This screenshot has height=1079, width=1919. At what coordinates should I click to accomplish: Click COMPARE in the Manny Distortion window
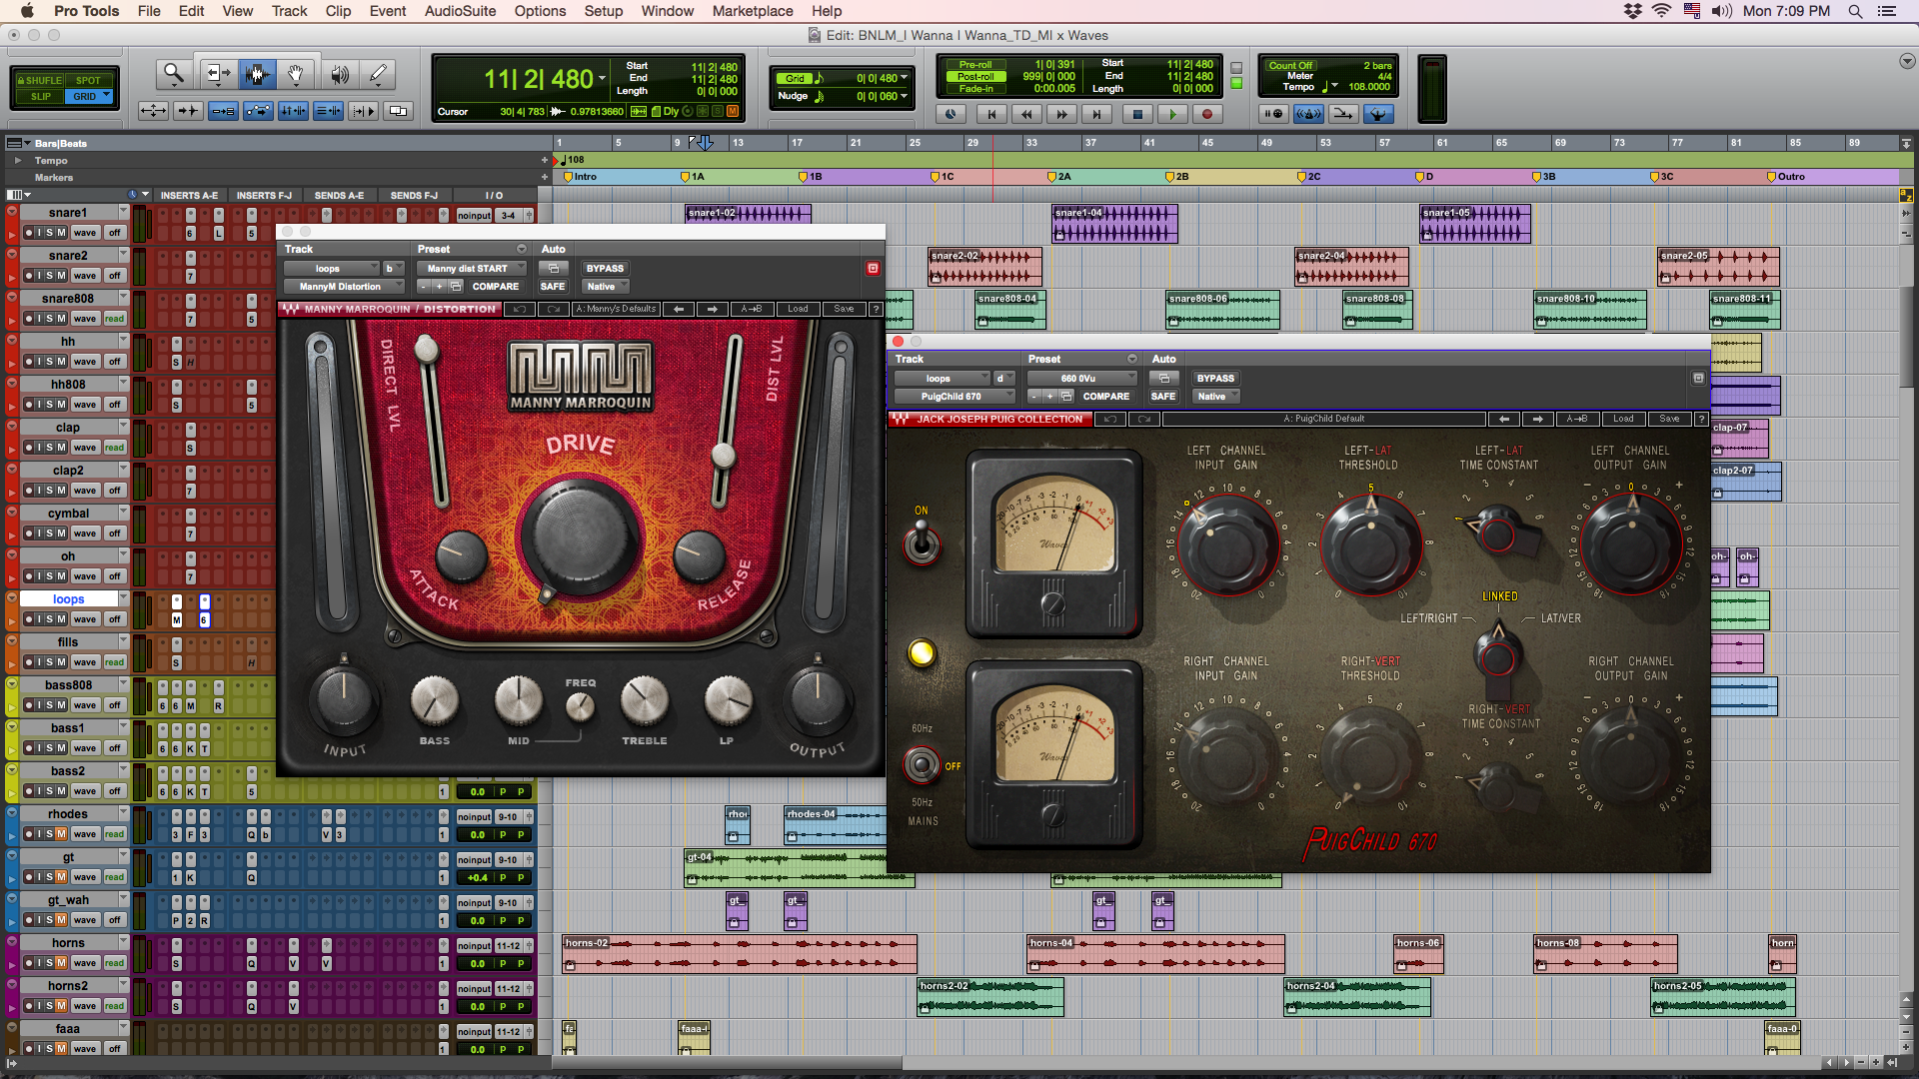pos(496,286)
